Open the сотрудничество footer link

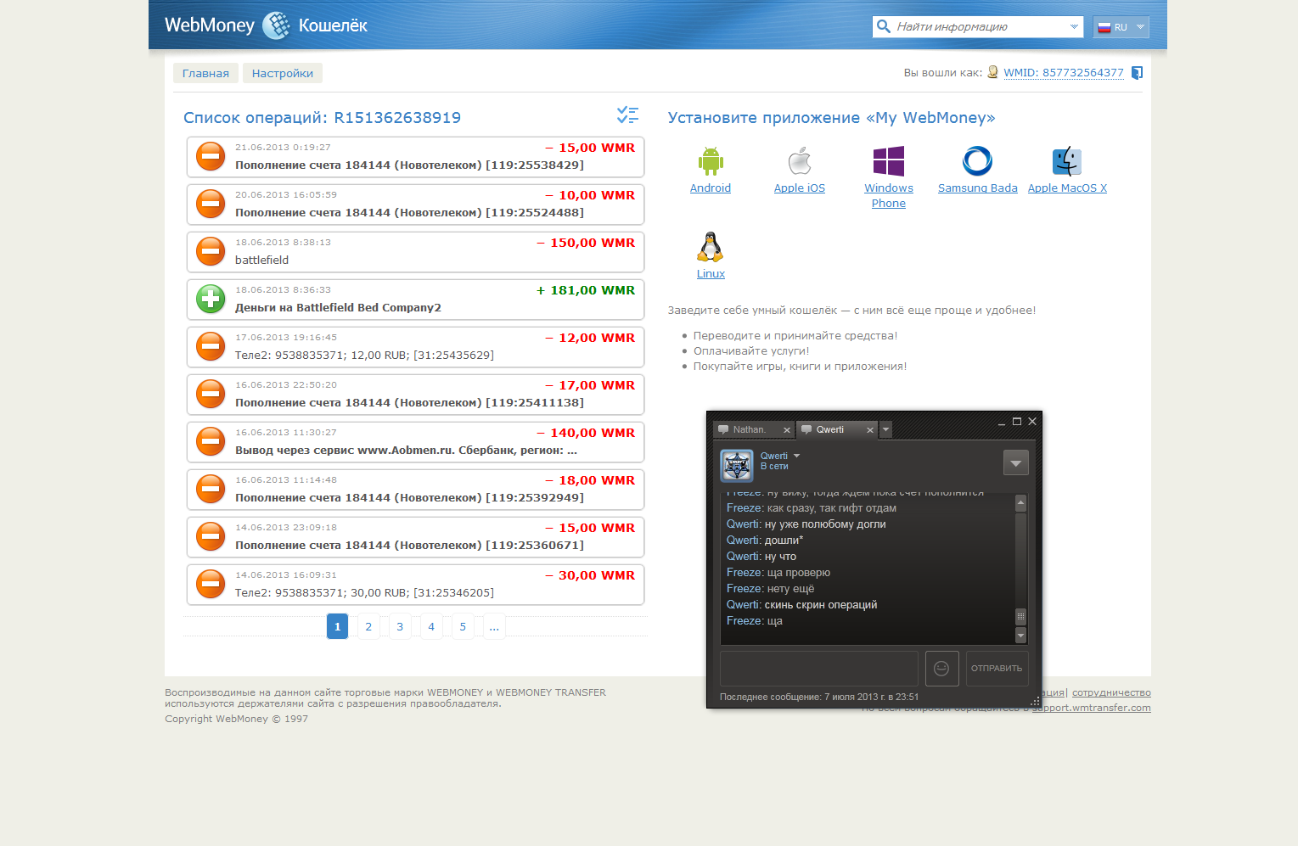pyautogui.click(x=1111, y=692)
